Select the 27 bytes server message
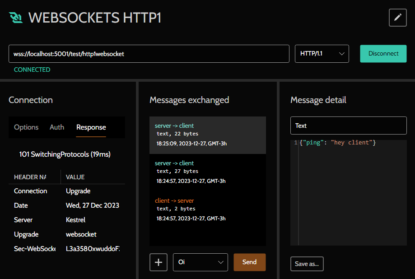 207,172
